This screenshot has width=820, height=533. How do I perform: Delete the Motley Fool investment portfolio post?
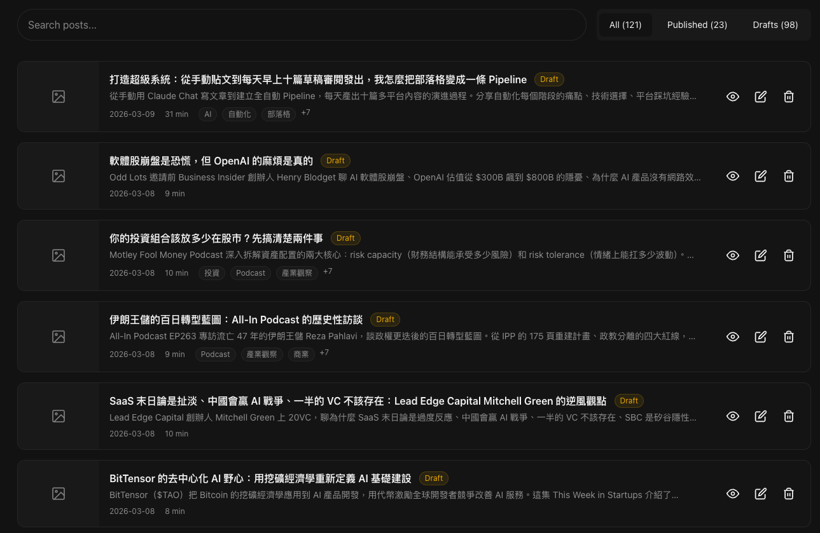789,255
